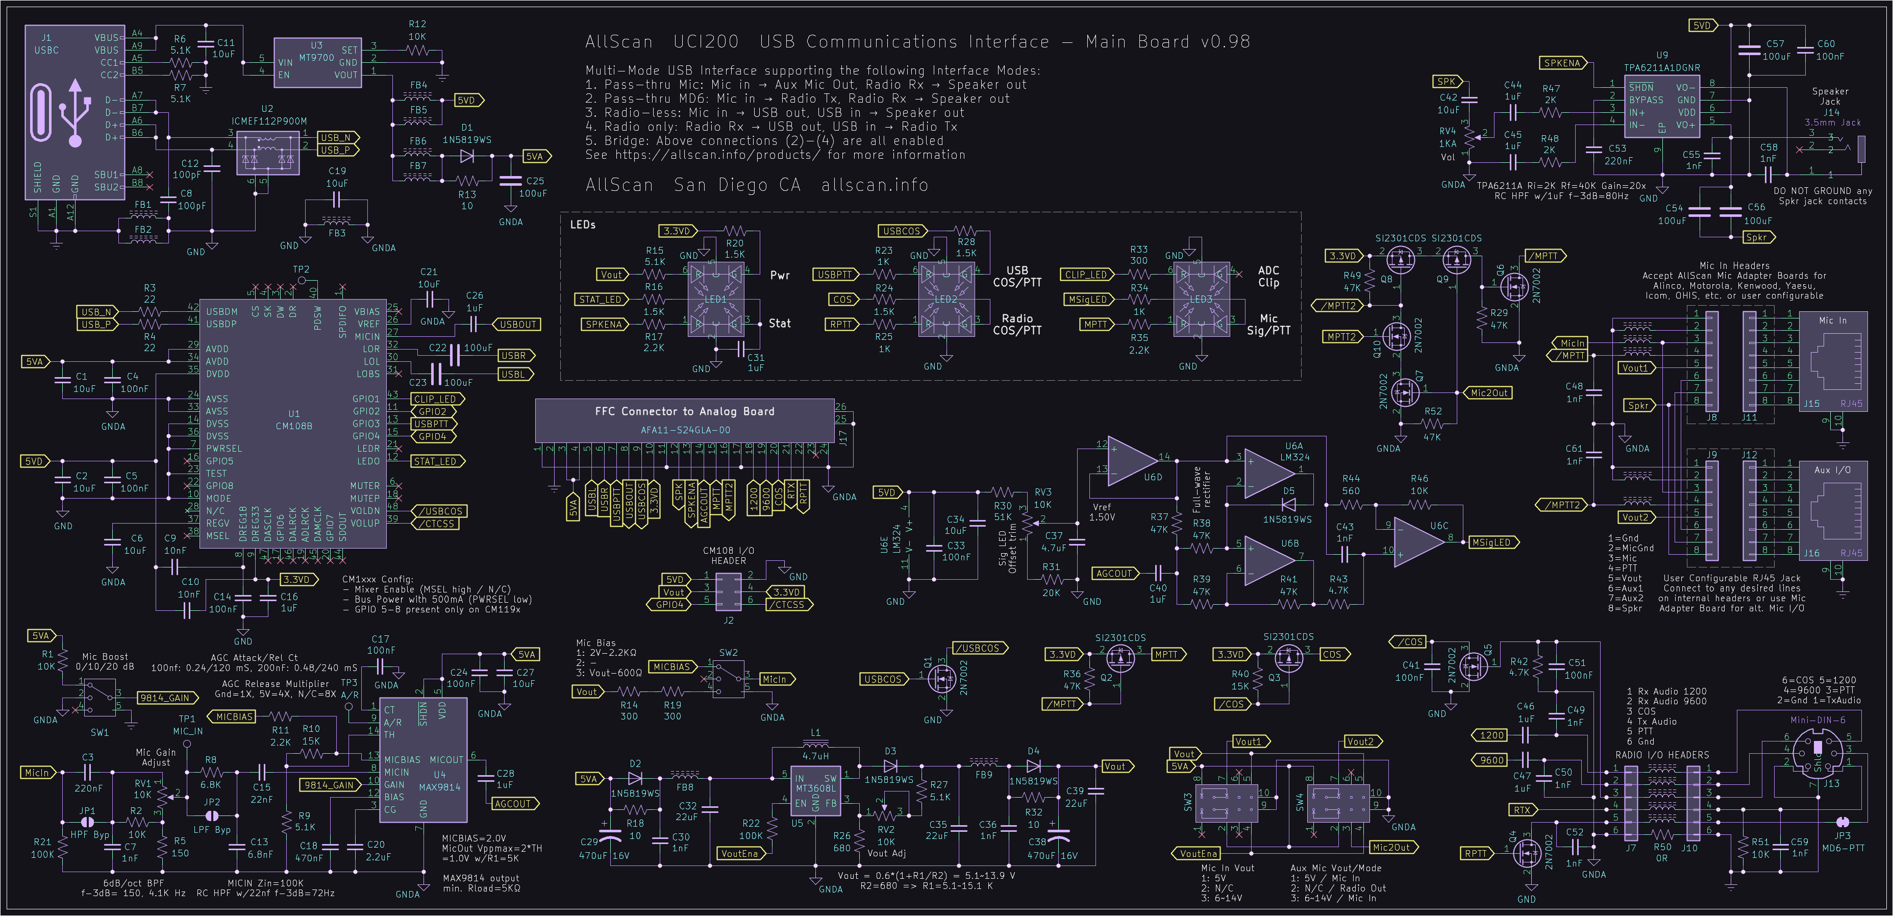Image resolution: width=1893 pixels, height=916 pixels.
Task: Select the RV4 Vol potentiometer
Action: point(1468,136)
